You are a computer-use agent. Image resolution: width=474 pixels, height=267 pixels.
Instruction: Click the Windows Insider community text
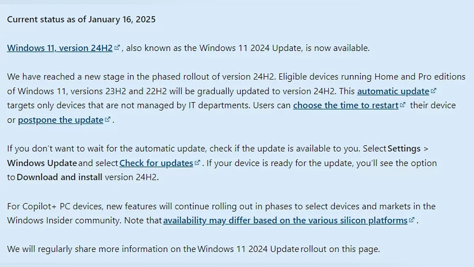pyautogui.click(x=63, y=220)
